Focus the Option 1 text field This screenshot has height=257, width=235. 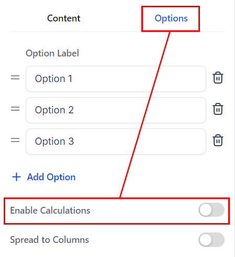116,79
